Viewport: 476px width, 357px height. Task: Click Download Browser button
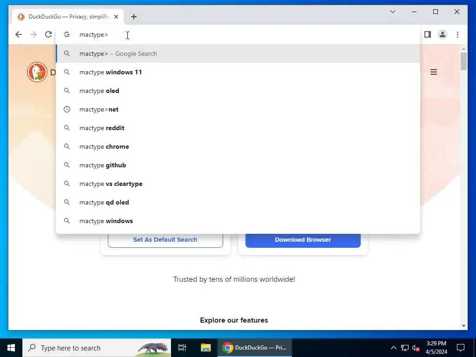coord(303,240)
